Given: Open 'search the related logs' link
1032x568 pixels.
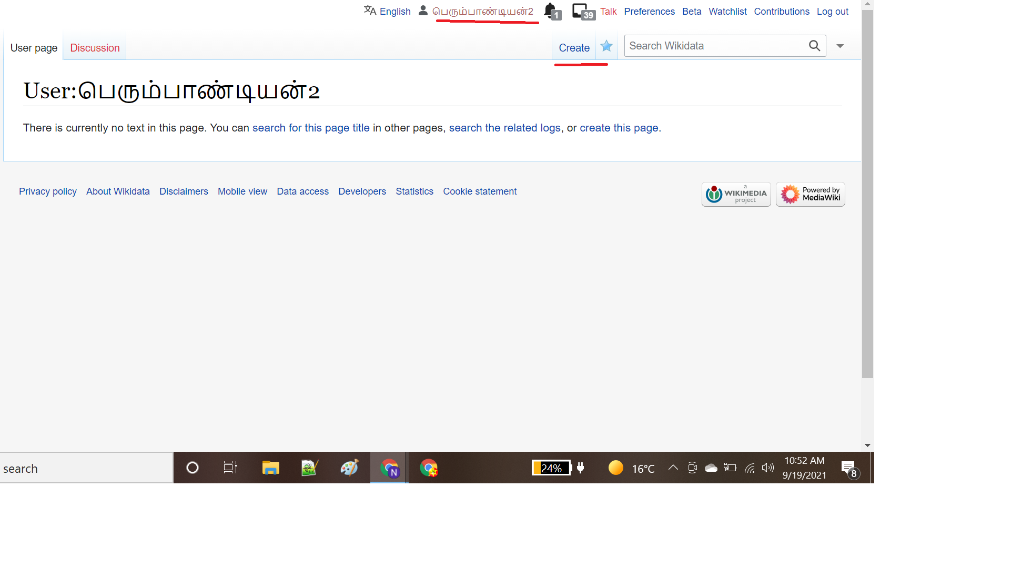Looking at the screenshot, I should [x=504, y=128].
